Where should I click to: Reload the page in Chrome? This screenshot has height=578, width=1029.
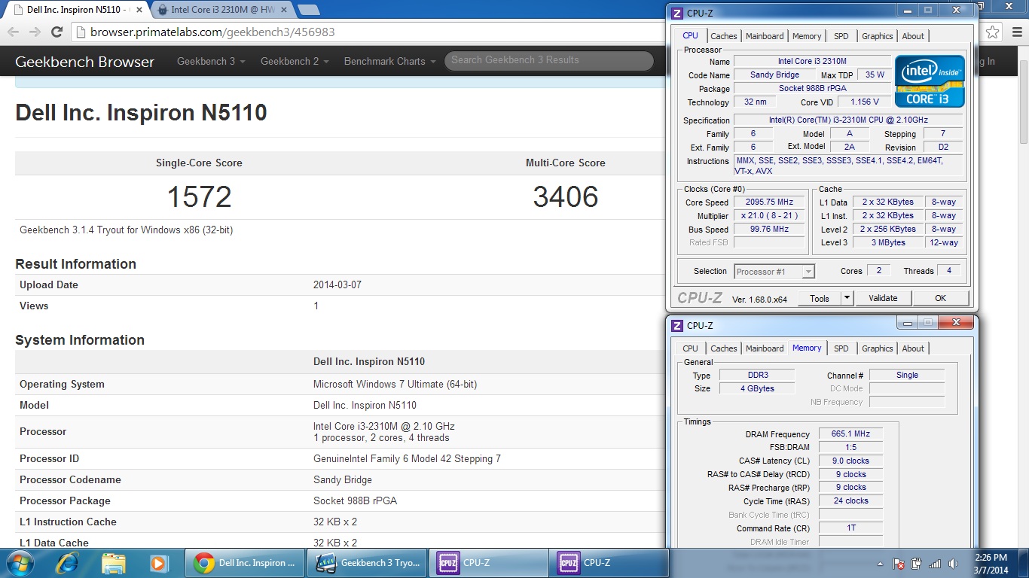[56, 32]
